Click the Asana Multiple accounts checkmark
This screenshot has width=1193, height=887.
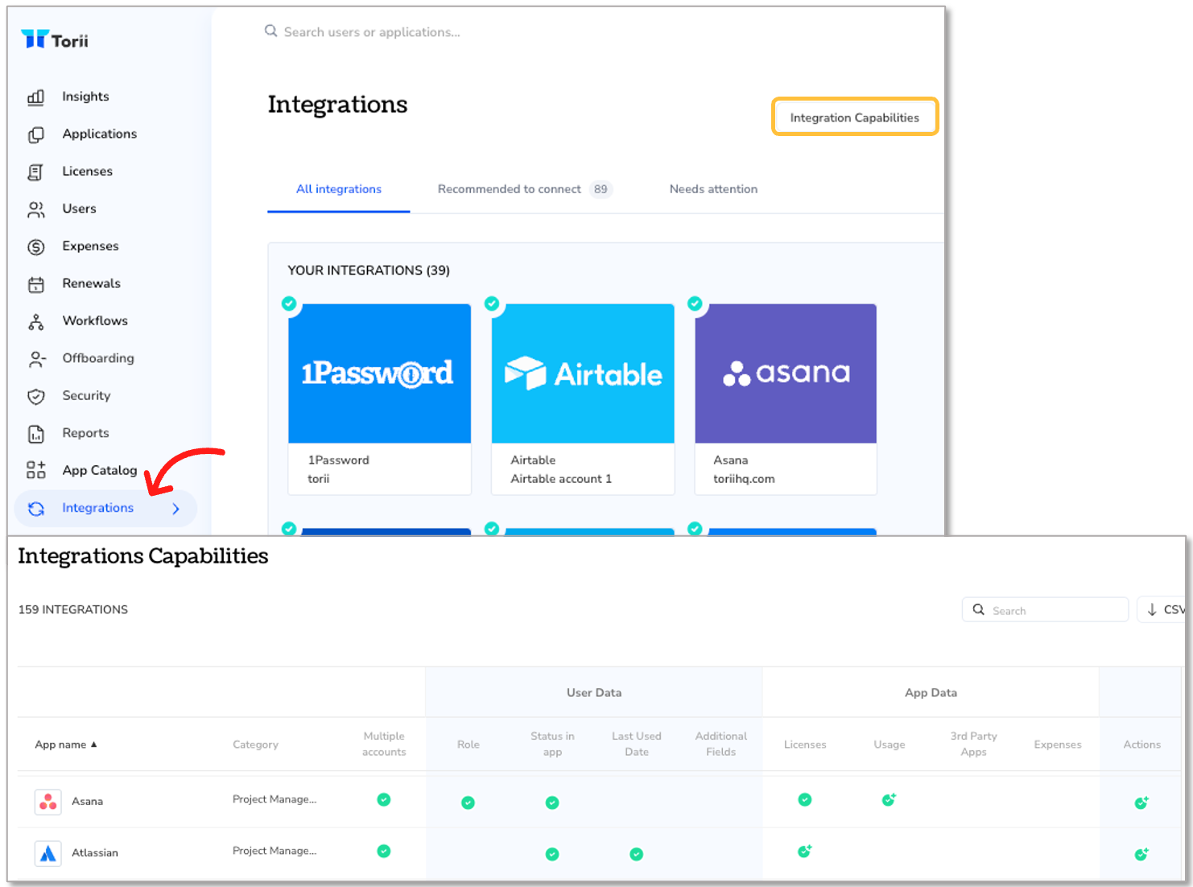(384, 799)
